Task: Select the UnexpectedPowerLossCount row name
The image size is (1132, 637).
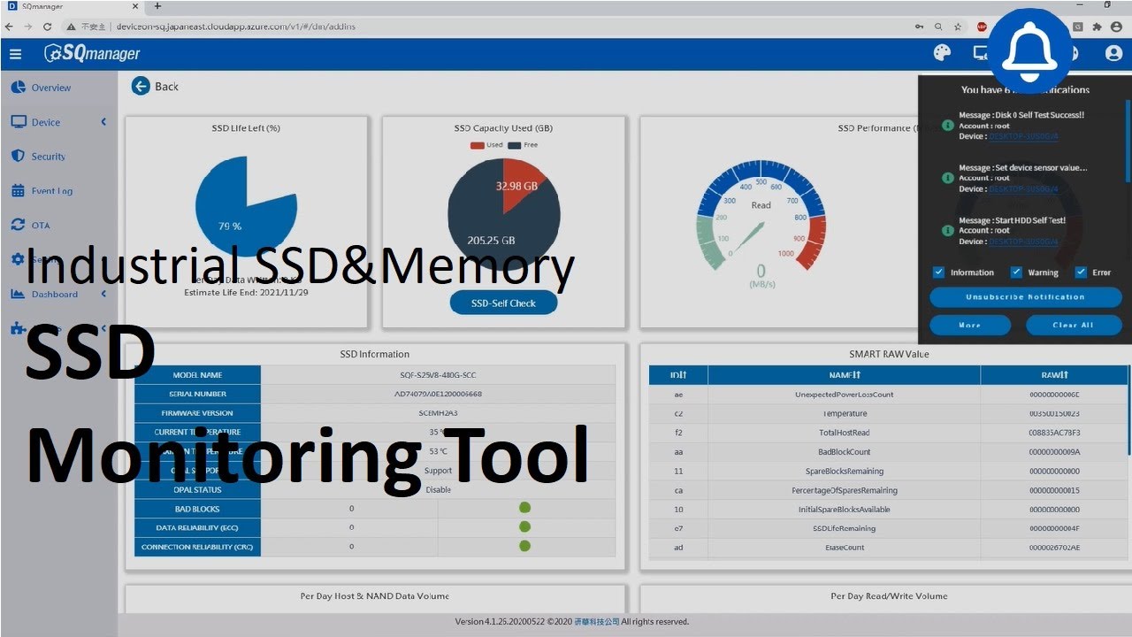Action: tap(844, 395)
